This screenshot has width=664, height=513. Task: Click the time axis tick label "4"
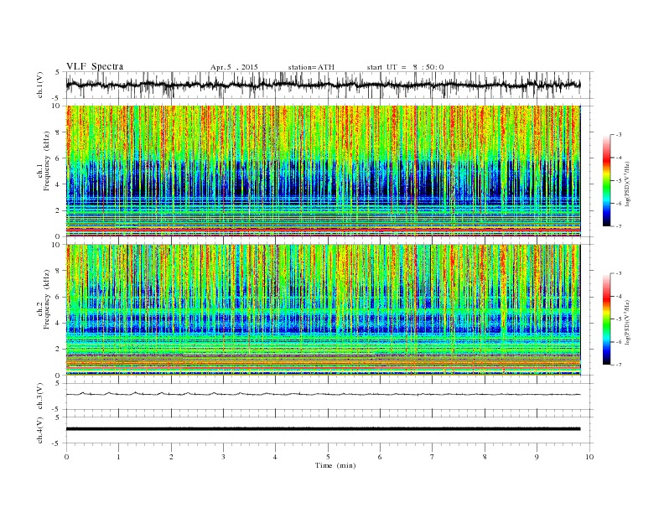tap(276, 457)
